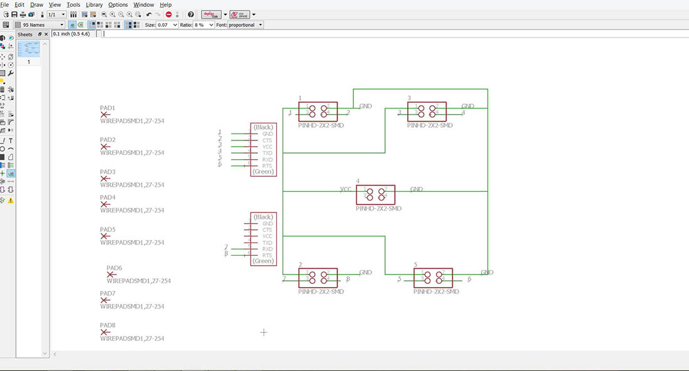Image resolution: width=689 pixels, height=371 pixels.
Task: Select the Show (eye) tool
Action: point(11,38)
